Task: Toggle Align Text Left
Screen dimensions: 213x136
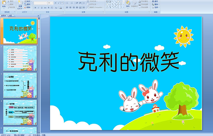Action: click(x=67, y=8)
